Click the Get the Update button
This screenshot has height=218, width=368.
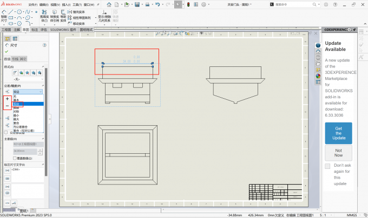click(338, 133)
